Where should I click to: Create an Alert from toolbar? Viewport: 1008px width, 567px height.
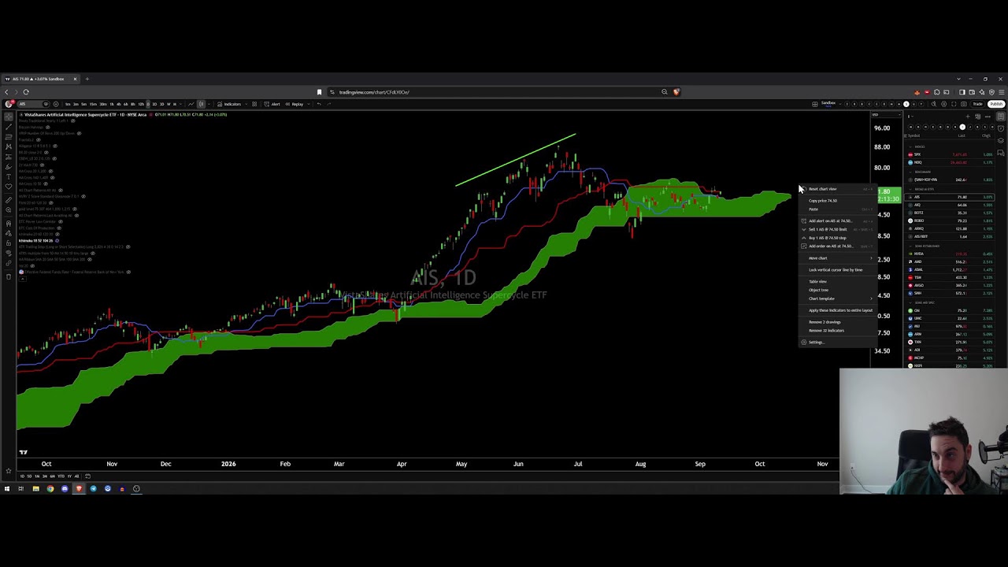pos(272,104)
